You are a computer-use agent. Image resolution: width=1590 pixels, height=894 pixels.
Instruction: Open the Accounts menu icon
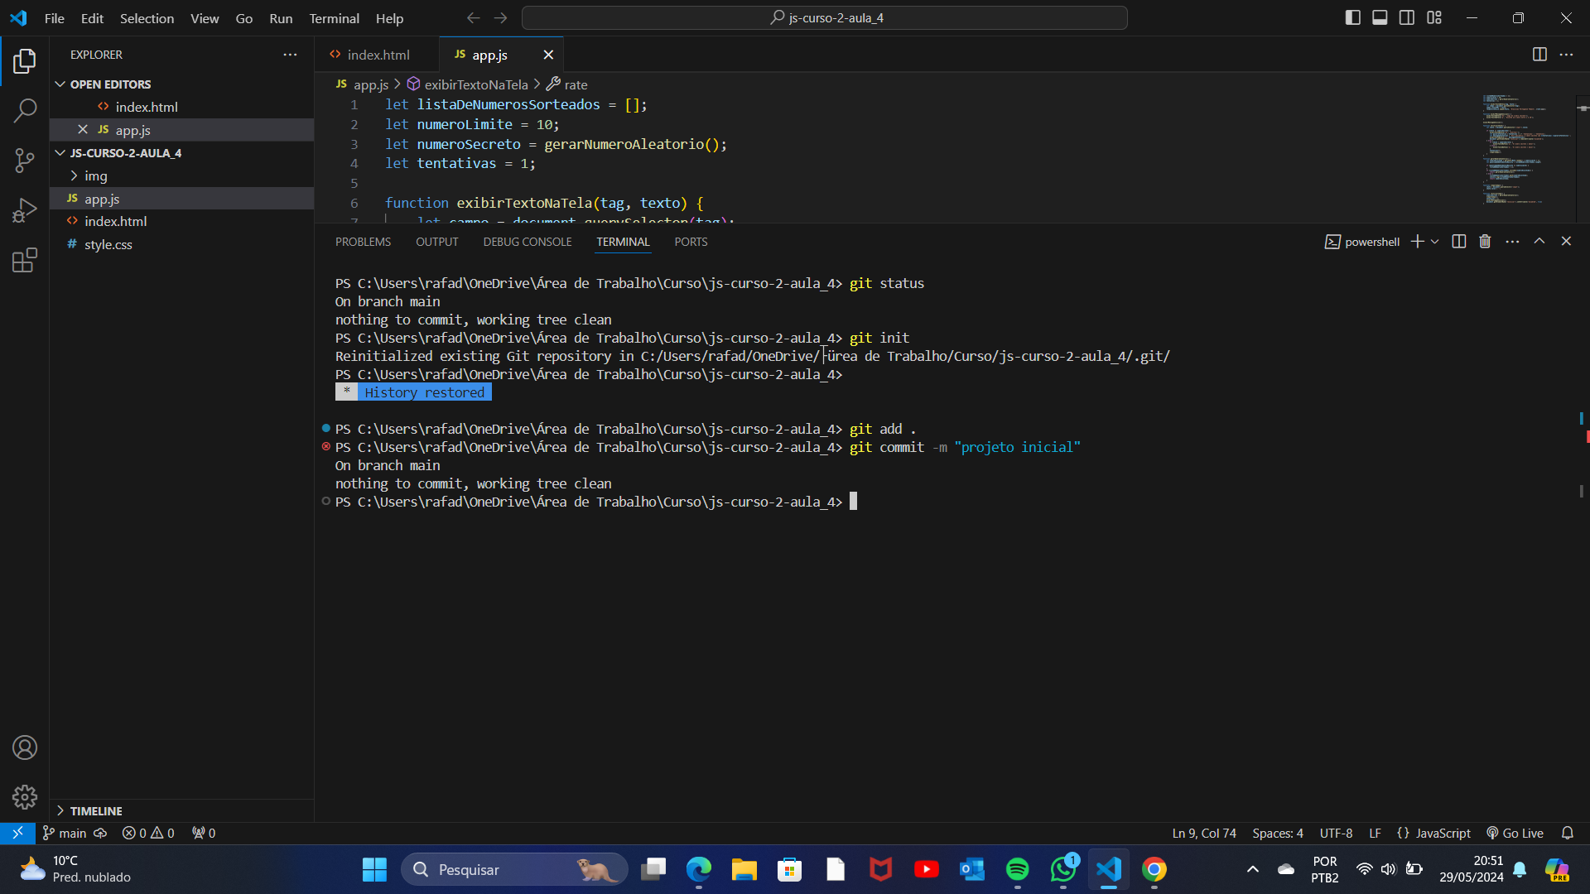25,747
